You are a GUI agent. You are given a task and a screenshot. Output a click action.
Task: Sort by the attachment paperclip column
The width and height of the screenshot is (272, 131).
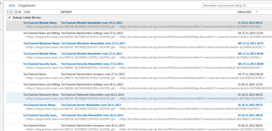20,12
